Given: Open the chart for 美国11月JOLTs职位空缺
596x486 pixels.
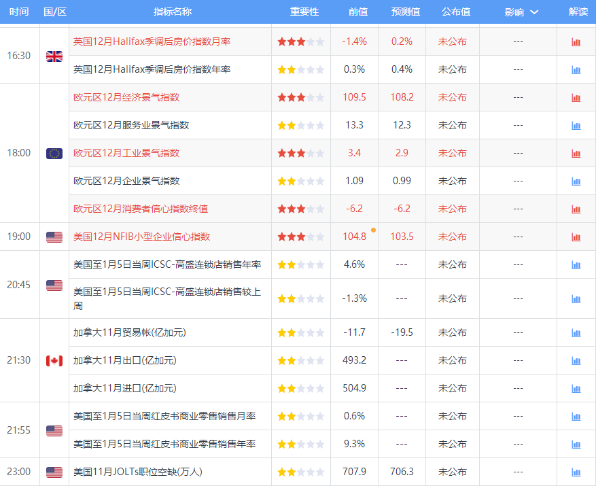Looking at the screenshot, I should [x=576, y=472].
